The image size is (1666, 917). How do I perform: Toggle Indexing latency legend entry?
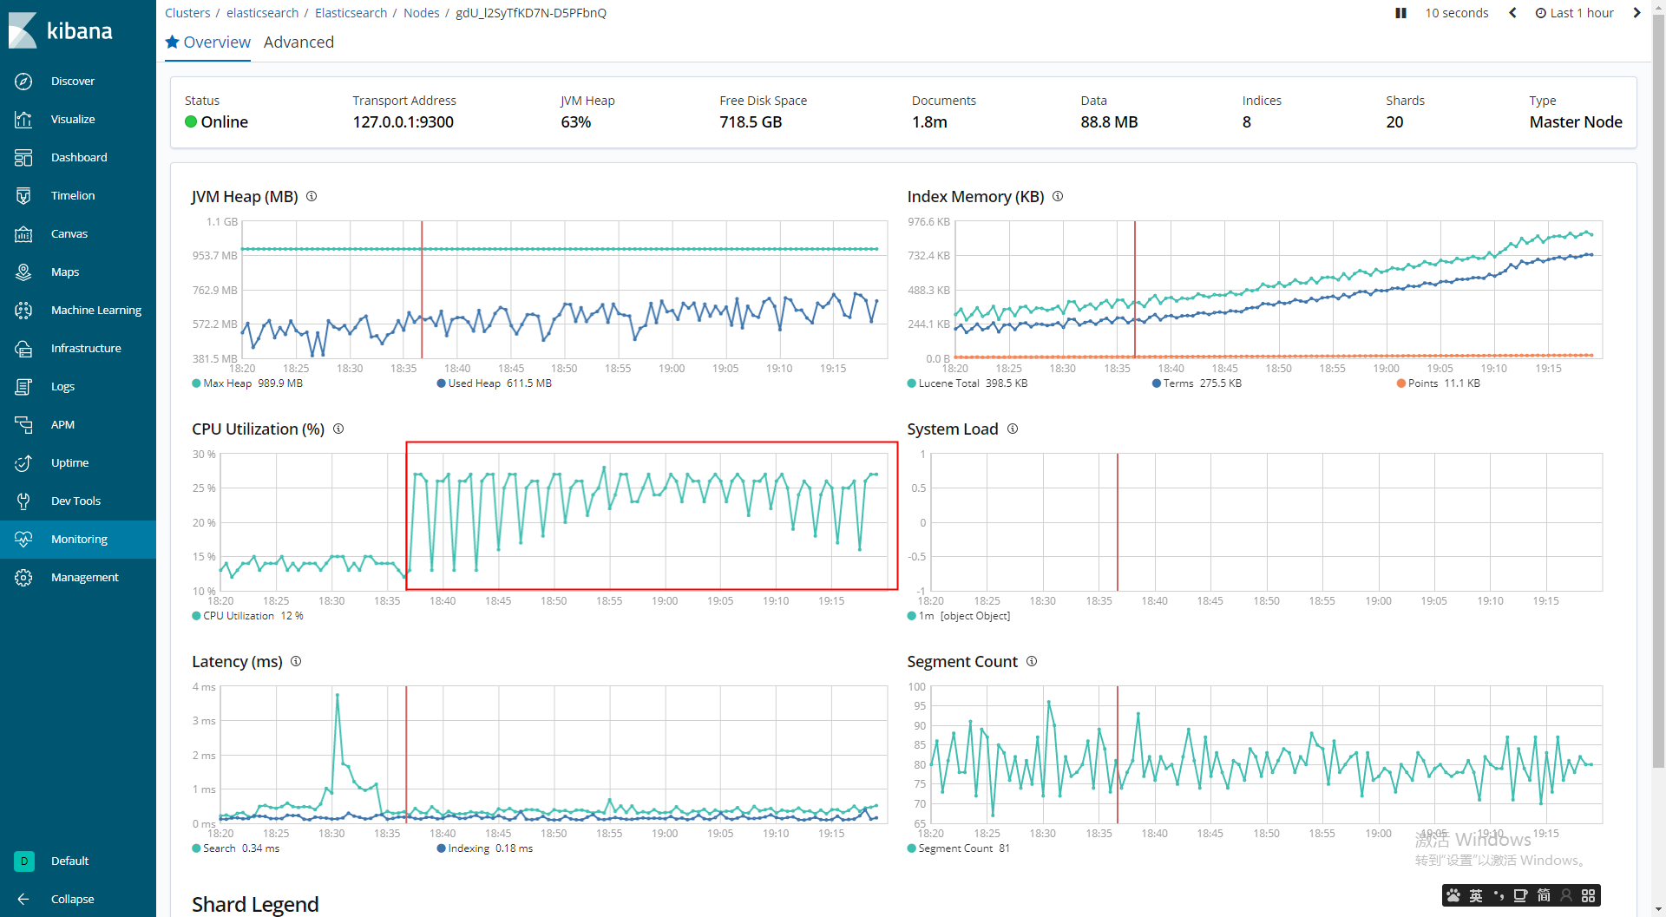485,848
